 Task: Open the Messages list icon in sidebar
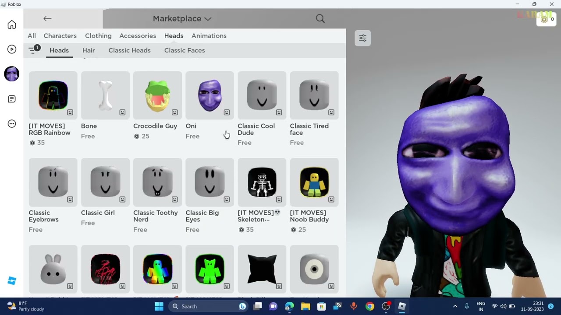point(12,99)
